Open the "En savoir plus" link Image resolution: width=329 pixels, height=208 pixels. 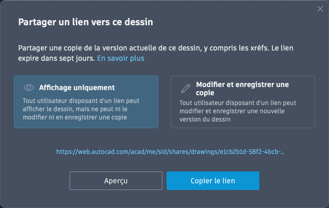[x=121, y=58]
